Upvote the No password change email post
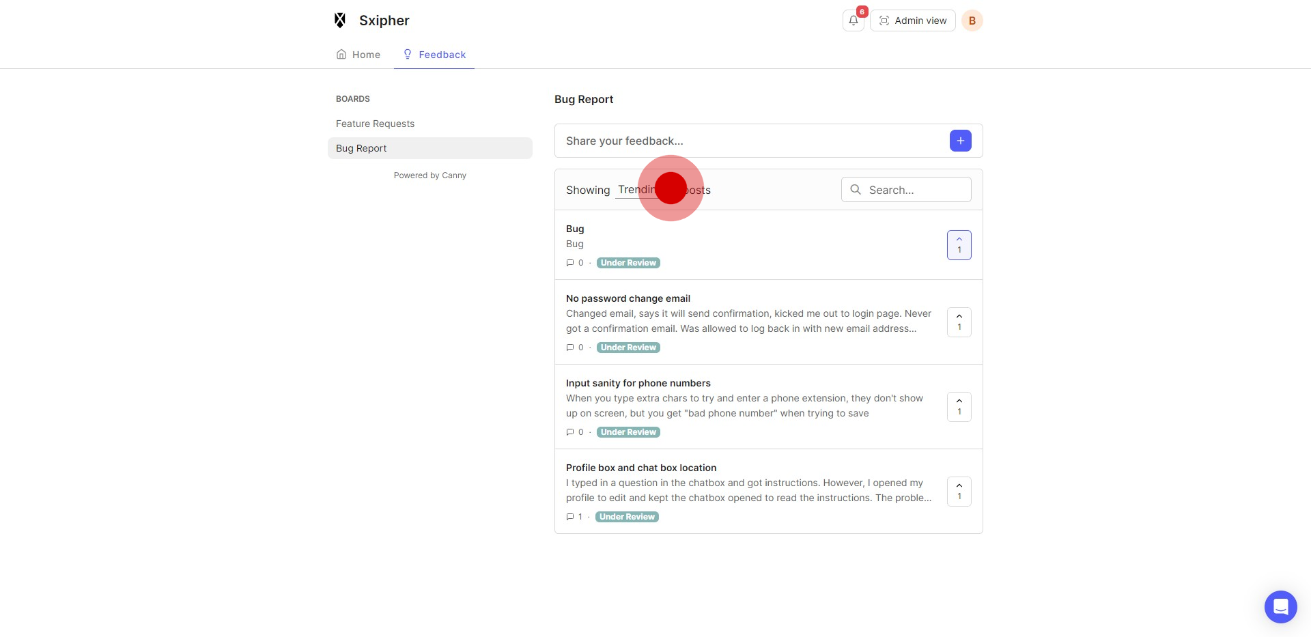Screen dimensions: 1311x637 point(959,322)
